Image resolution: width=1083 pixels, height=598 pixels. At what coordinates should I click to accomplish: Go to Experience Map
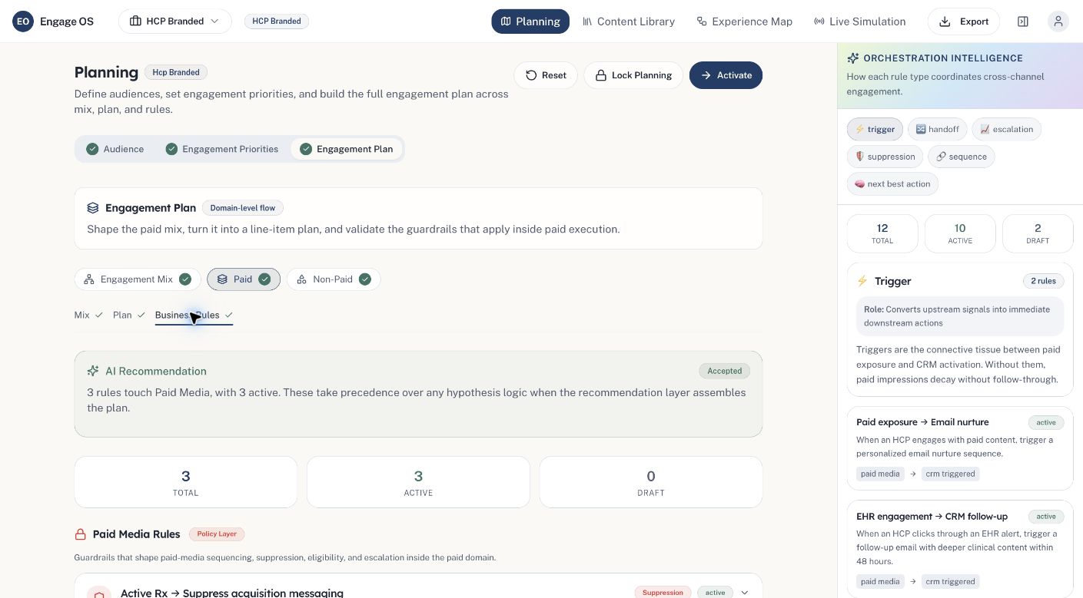click(744, 21)
